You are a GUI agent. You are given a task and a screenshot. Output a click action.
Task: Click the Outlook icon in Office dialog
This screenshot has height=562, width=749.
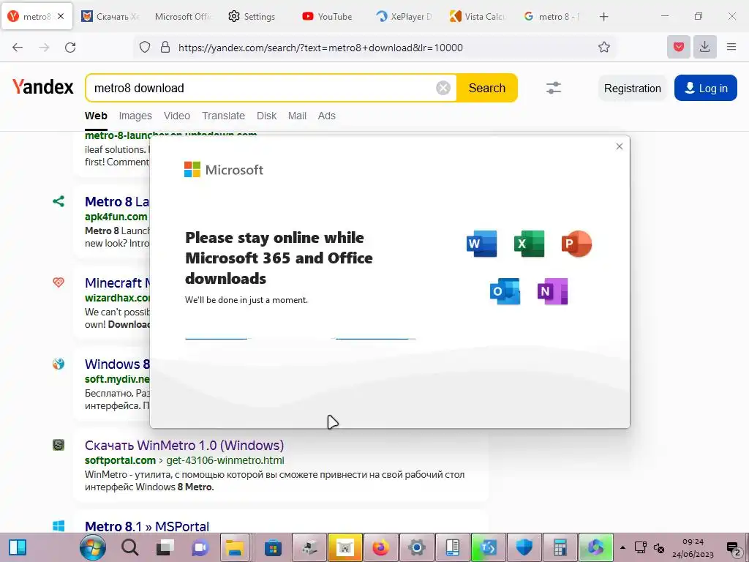coord(505,291)
